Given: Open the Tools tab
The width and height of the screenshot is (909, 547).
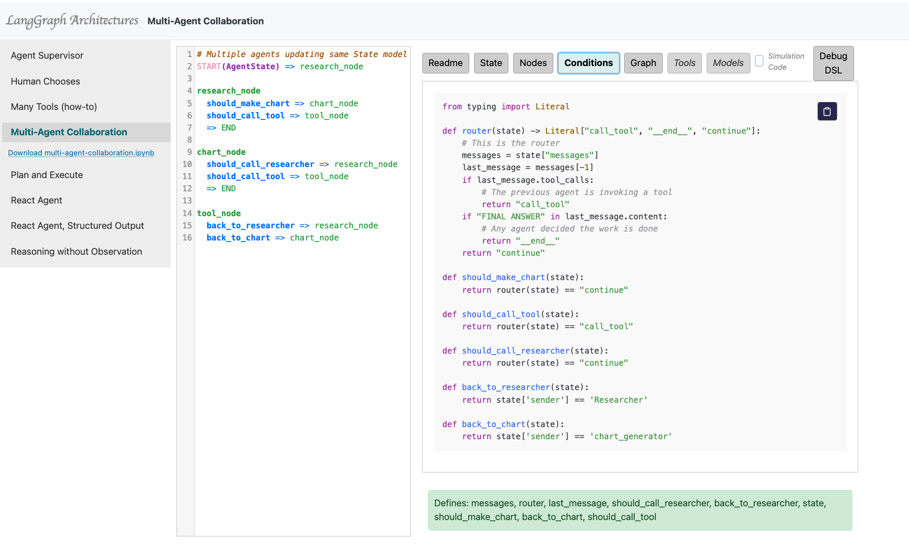Looking at the screenshot, I should coord(684,63).
